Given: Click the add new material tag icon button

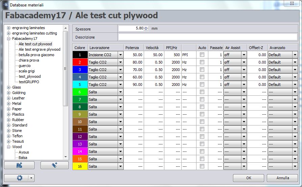Looking at the screenshot, I should point(54,165).
